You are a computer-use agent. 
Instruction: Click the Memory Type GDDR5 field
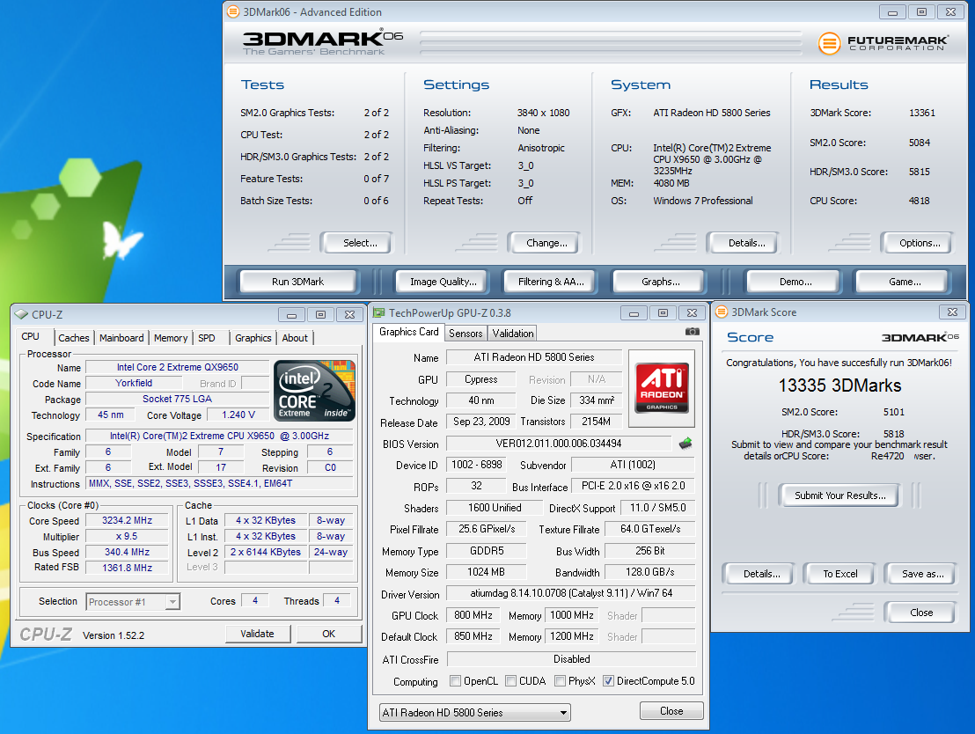[x=487, y=551]
